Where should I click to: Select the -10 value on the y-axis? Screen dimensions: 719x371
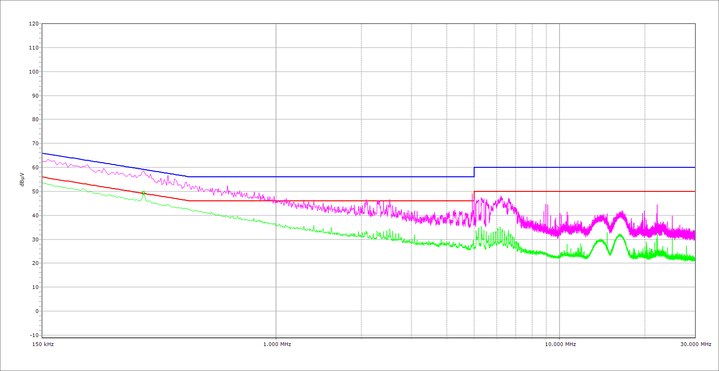(33, 335)
